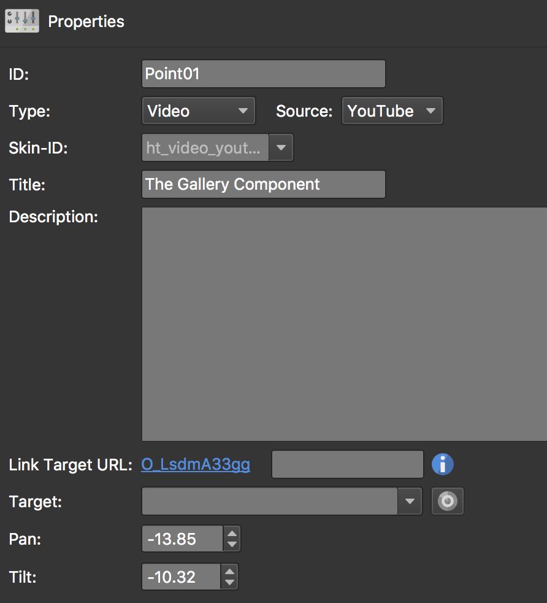Viewport: 547px width, 603px height.
Task: Select the ID field containing Point01
Action: [264, 73]
